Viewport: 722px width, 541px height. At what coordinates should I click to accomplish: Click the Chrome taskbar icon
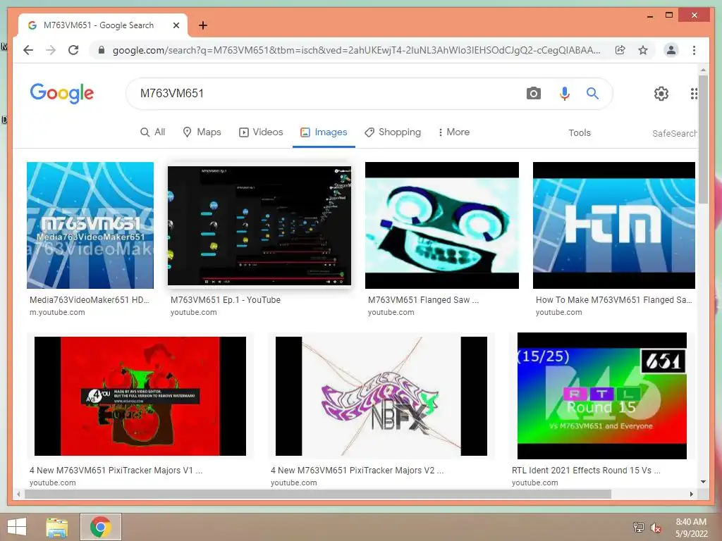pyautogui.click(x=100, y=527)
